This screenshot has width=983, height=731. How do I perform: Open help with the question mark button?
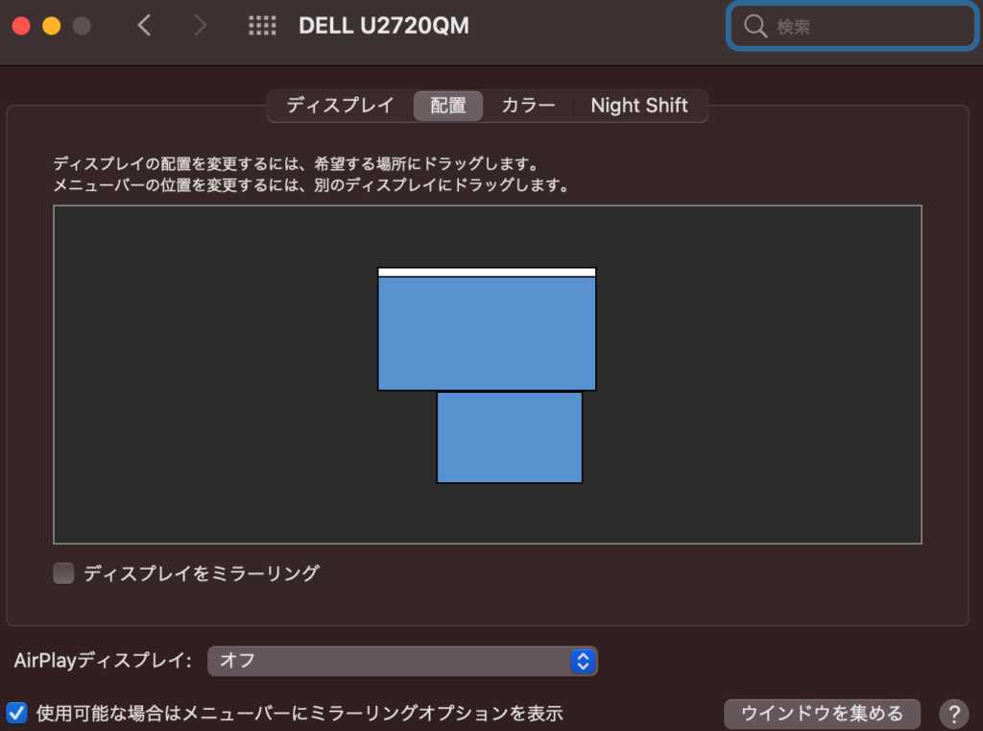coord(952,714)
